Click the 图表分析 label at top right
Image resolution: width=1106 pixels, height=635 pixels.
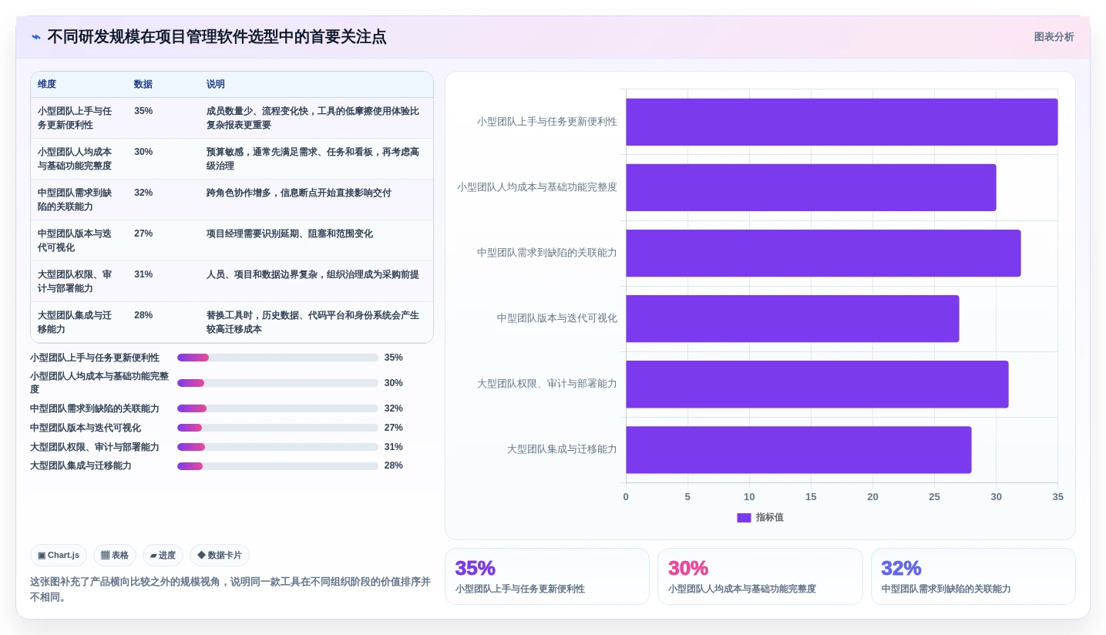(1054, 37)
